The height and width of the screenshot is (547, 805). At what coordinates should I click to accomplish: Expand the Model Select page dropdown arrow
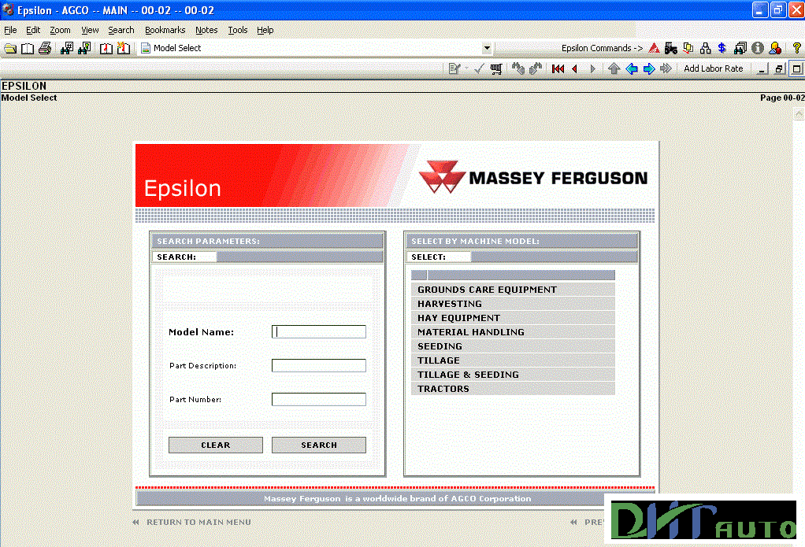(487, 48)
